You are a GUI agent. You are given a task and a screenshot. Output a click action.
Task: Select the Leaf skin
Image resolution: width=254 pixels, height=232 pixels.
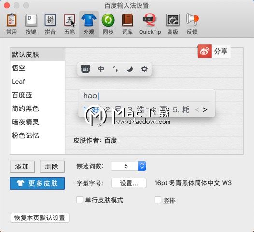pos(37,82)
